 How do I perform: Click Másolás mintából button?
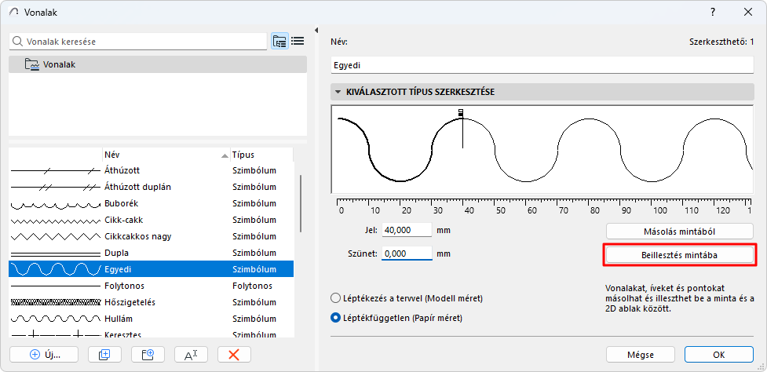[680, 231]
